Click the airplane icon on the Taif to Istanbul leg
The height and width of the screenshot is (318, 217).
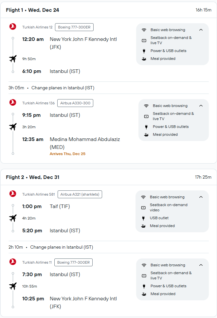coord(13,218)
